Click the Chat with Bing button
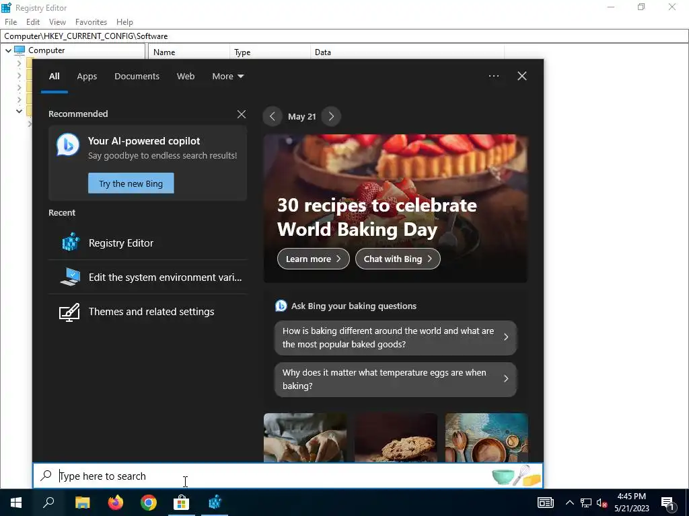This screenshot has width=689, height=516. [x=398, y=259]
